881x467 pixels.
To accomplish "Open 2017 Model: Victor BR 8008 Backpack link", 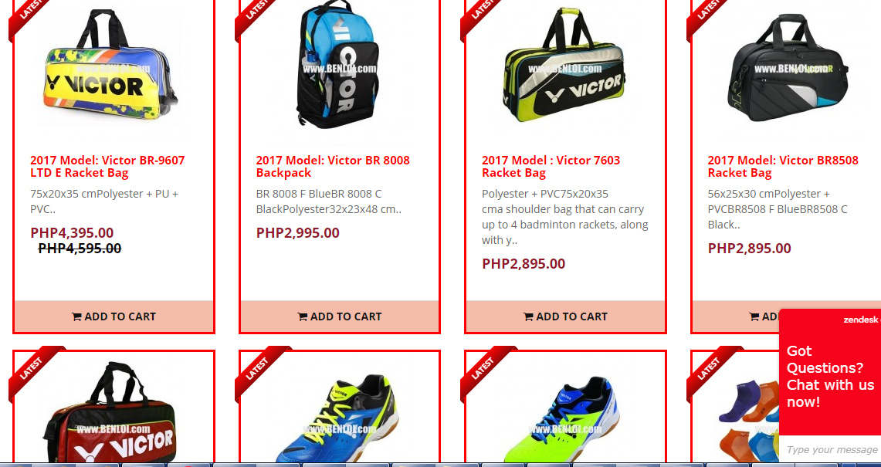I will click(x=333, y=166).
